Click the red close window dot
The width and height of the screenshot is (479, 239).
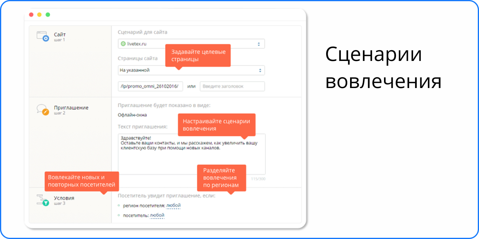32,15
